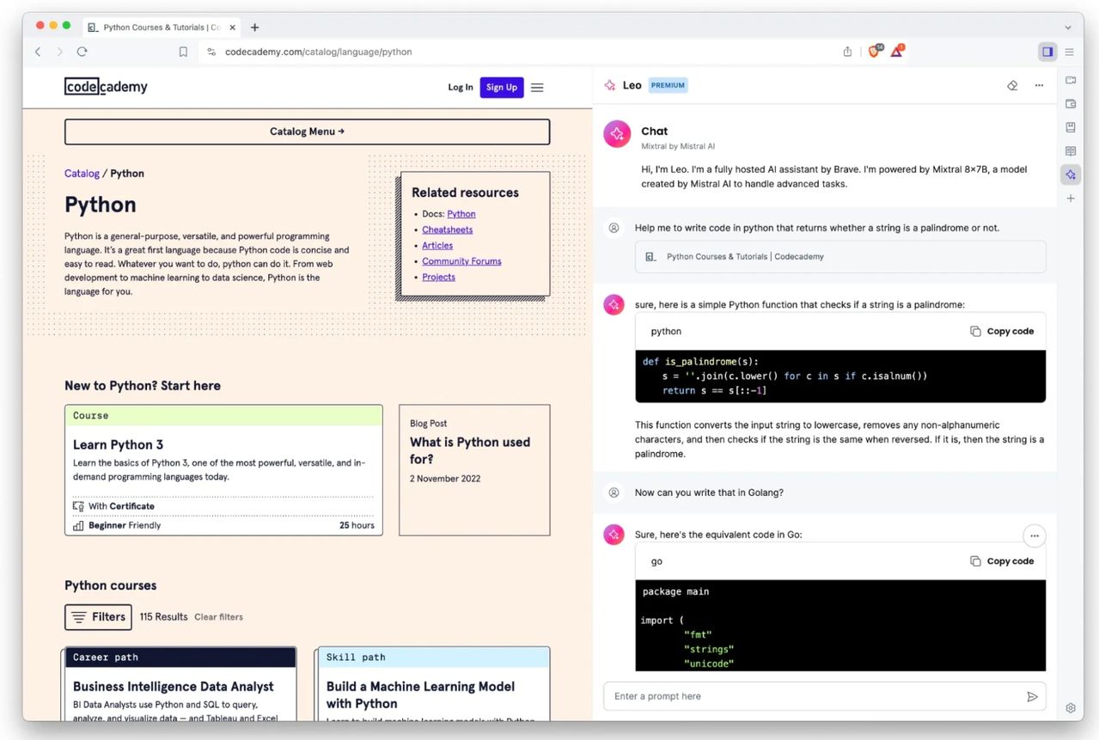Select the Leo AI sidebar icon

[x=1070, y=174]
